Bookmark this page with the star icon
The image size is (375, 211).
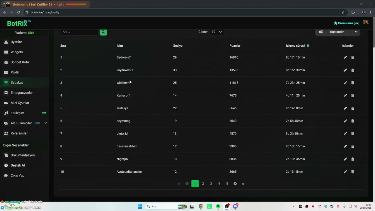(x=343, y=12)
